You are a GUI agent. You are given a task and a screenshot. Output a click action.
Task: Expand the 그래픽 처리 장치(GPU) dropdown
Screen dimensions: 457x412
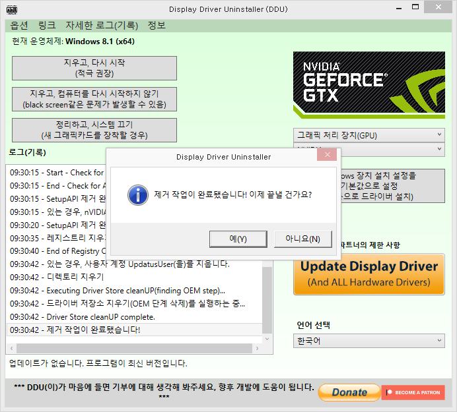point(369,135)
